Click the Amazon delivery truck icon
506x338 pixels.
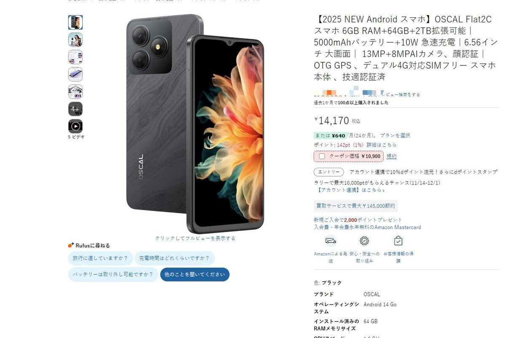point(331,241)
